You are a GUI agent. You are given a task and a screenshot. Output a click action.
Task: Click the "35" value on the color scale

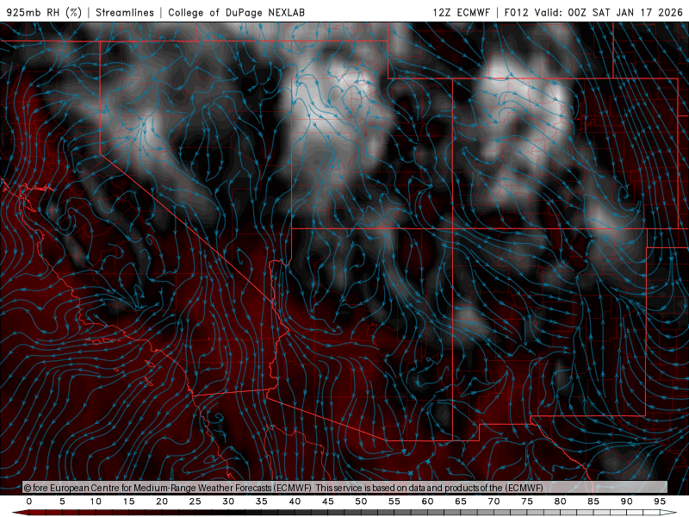(262, 501)
